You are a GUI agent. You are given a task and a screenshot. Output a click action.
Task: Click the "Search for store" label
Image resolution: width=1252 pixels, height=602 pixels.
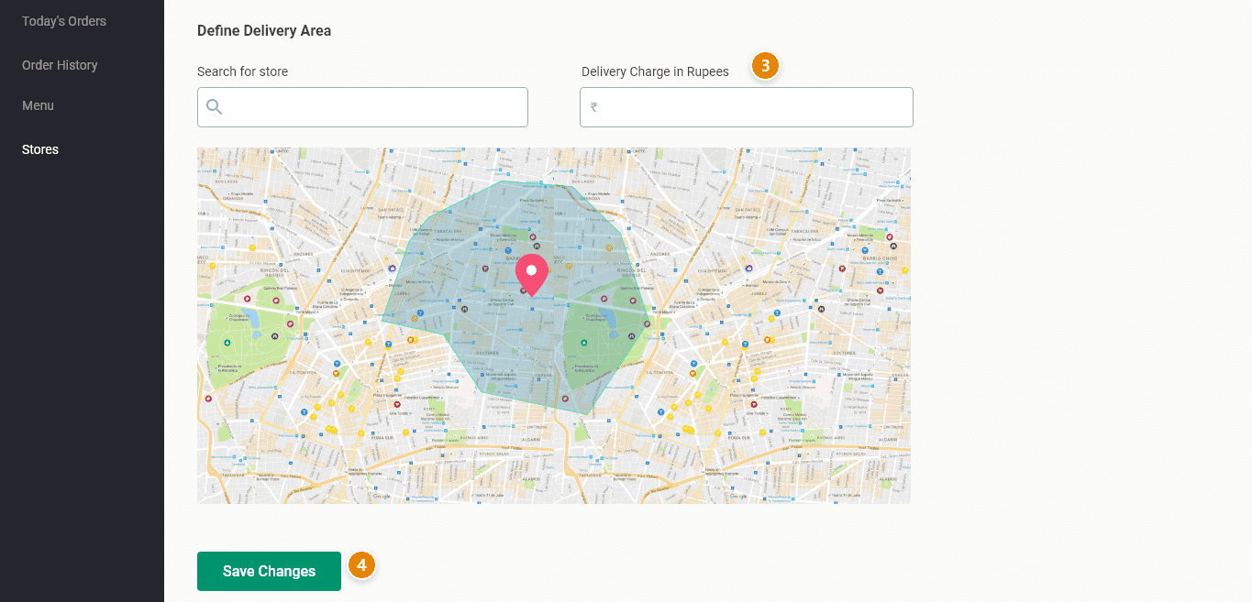[242, 71]
